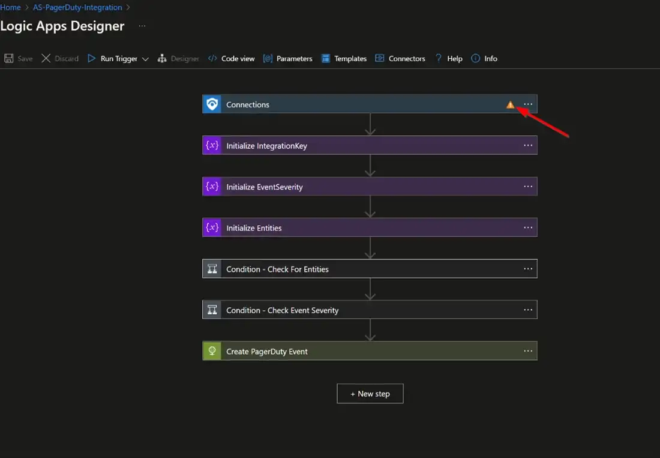
Task: Click the green Create PagerDuty Event icon
Action: (212, 351)
